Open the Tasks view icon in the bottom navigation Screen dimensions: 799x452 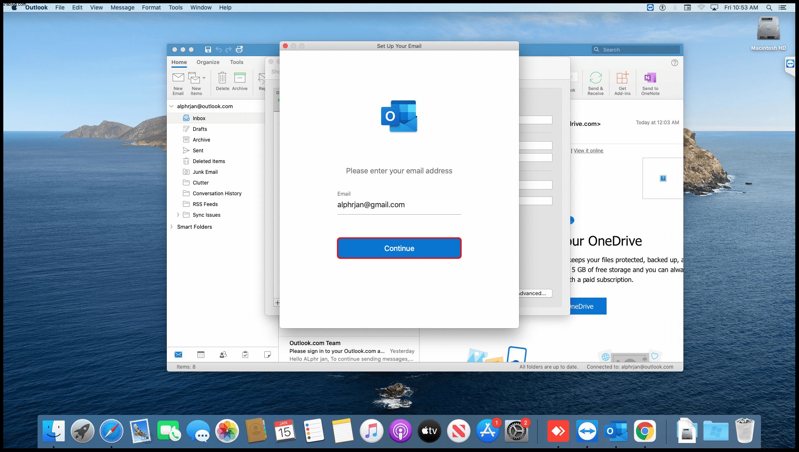[245, 355]
